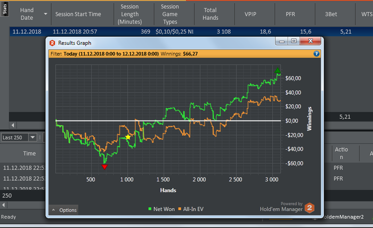Click the 5,21 summary total value

coord(345,117)
